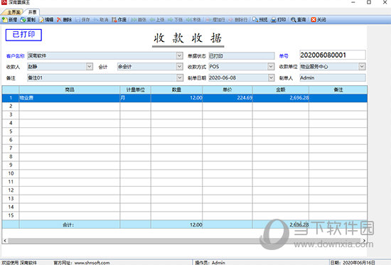This screenshot has height=265, width=391.
Task: Click the 编辑 (Edit) toolbar icon
Action: (46, 19)
